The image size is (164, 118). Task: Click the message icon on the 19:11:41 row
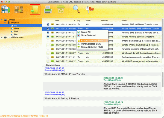(x=52, y=57)
